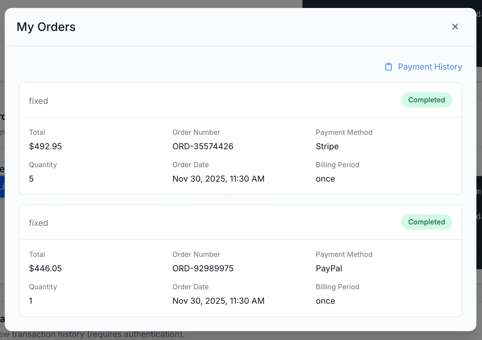
Task: Click the Order Number label in Stripe order
Action: 196,132
